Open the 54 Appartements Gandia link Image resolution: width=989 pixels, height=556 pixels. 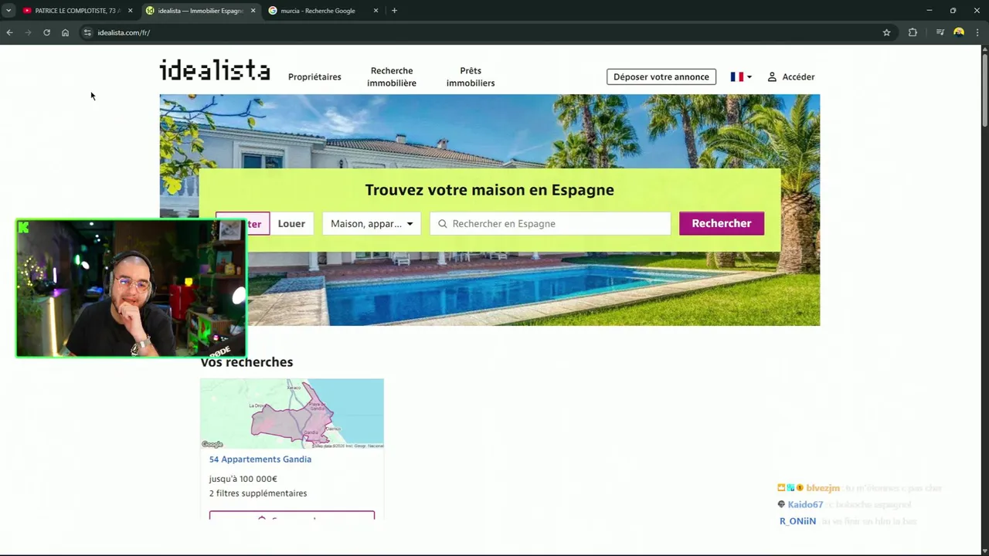(260, 459)
